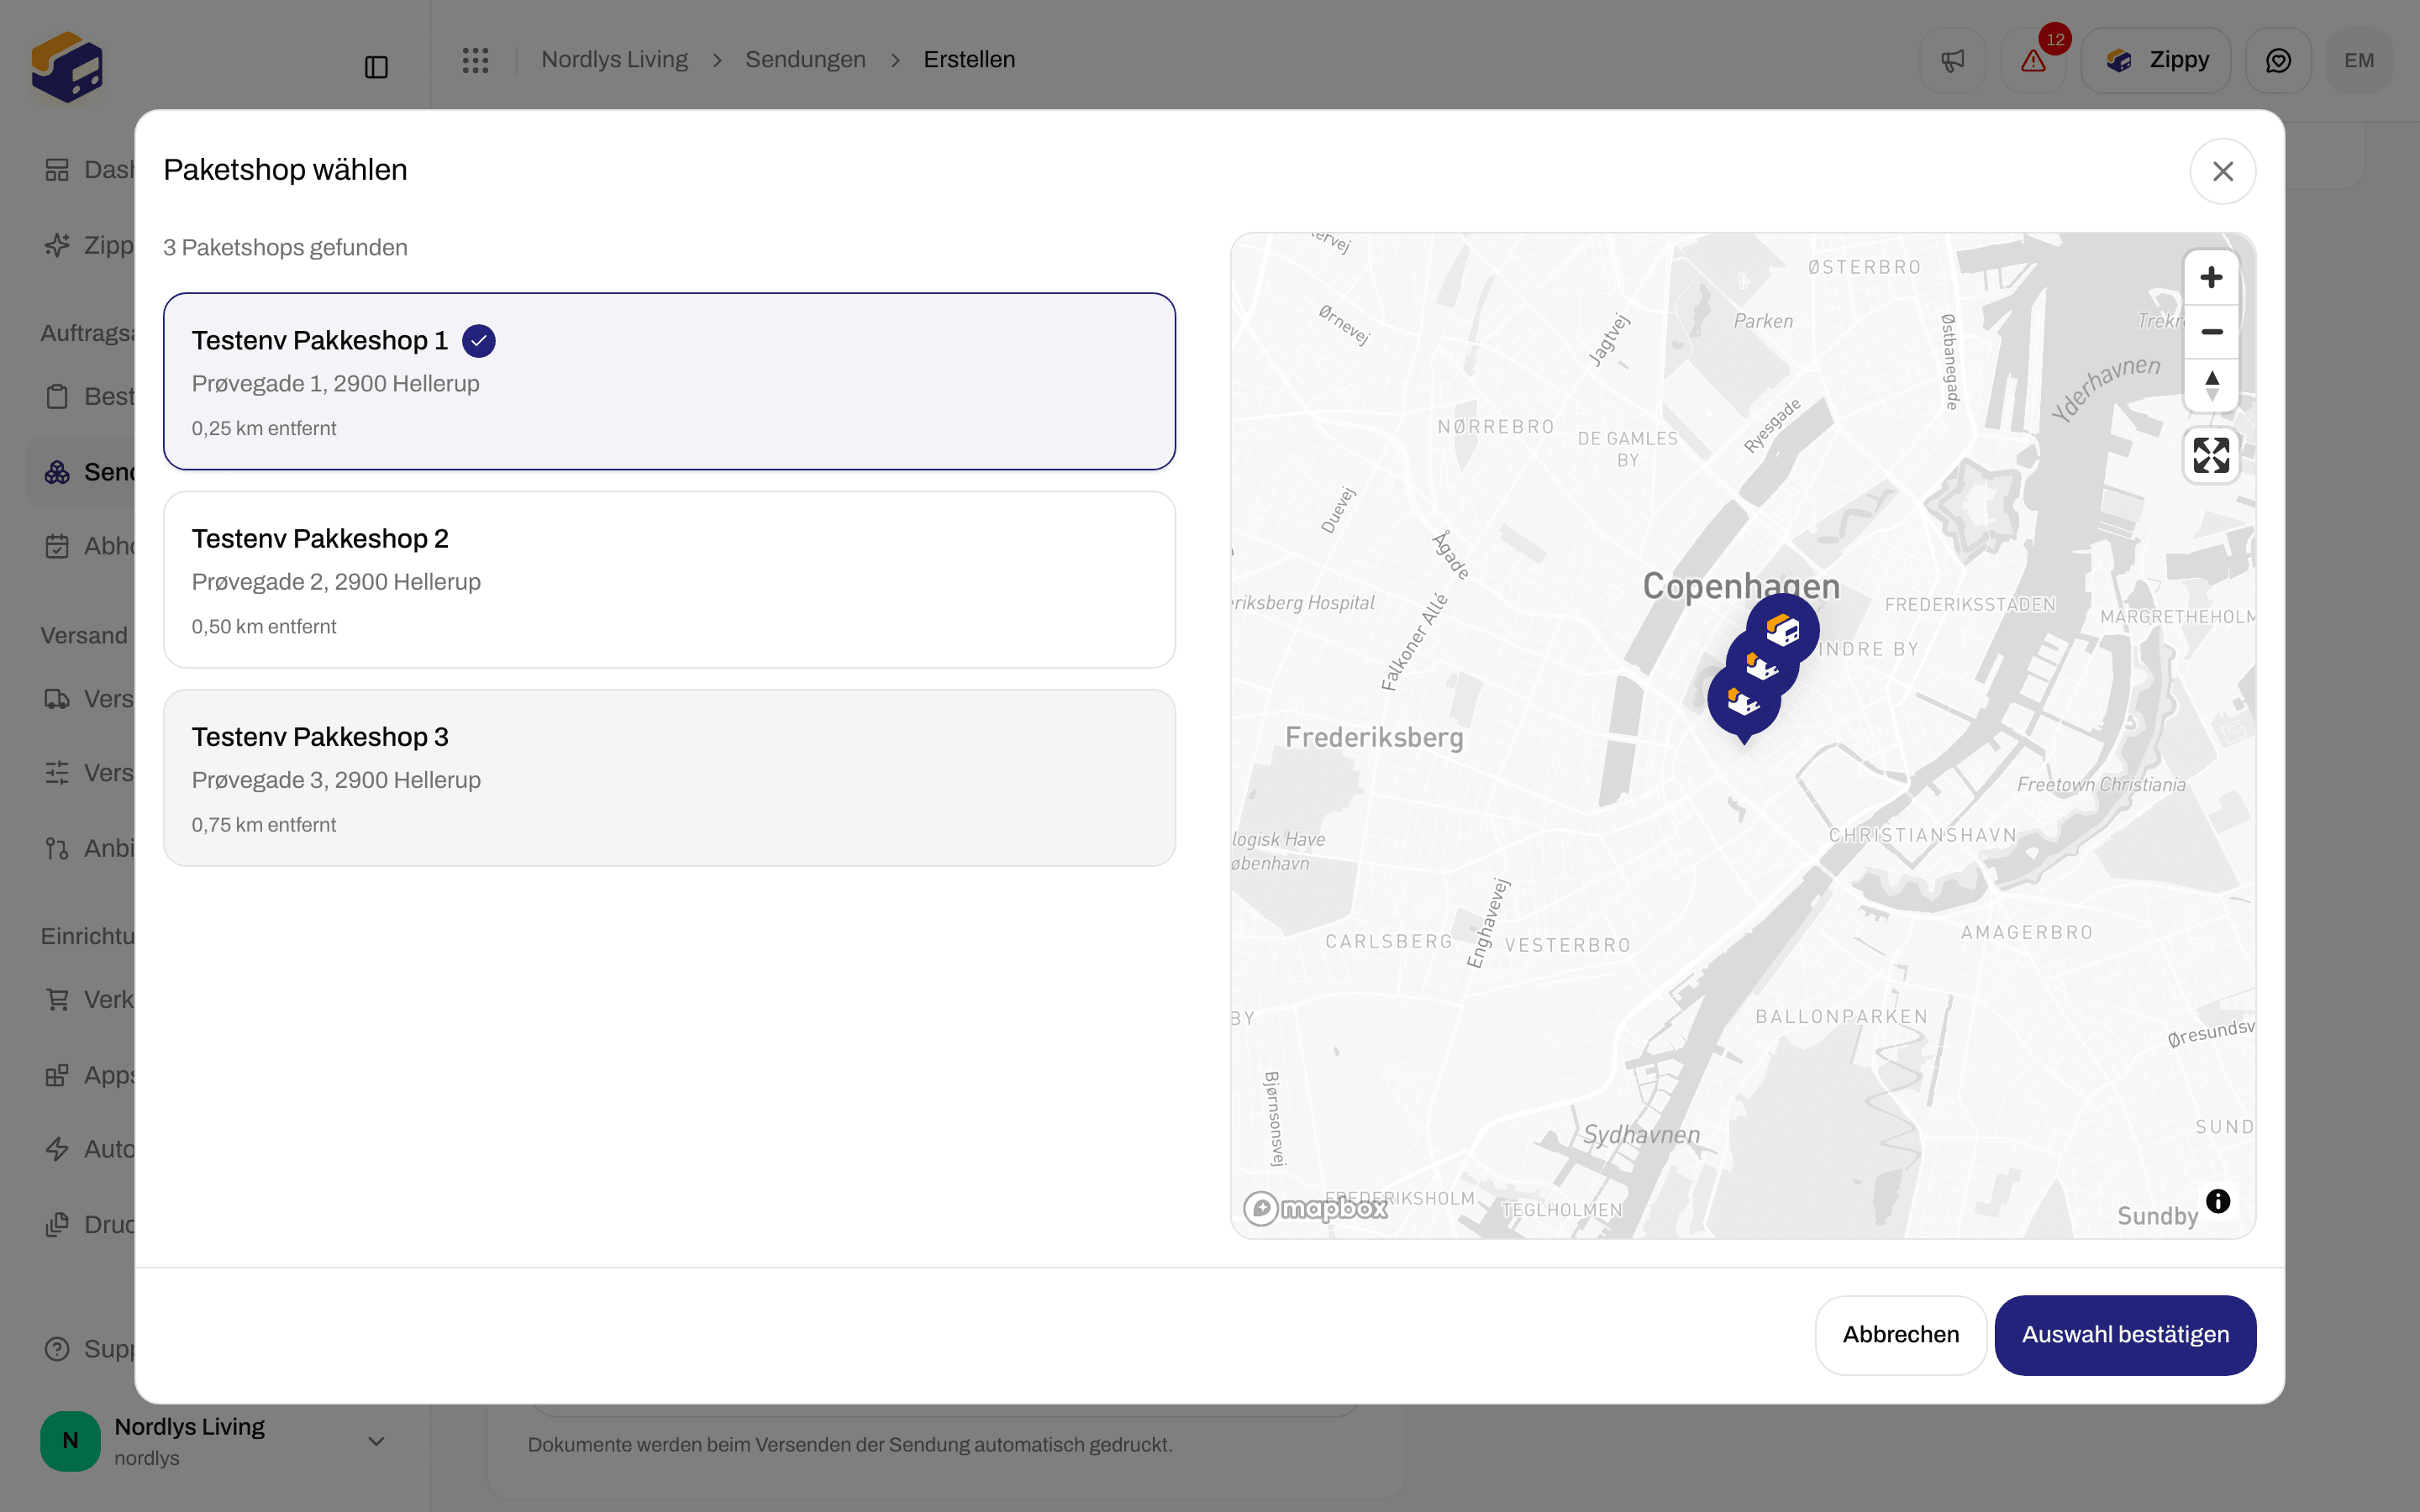Open the apps grid menu
Viewport: 2420px width, 1512px height.
tap(475, 61)
